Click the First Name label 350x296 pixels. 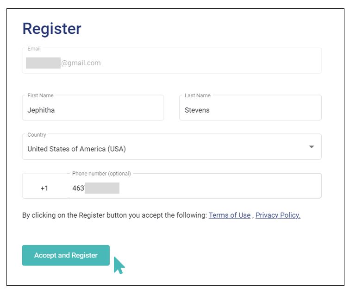(40, 95)
